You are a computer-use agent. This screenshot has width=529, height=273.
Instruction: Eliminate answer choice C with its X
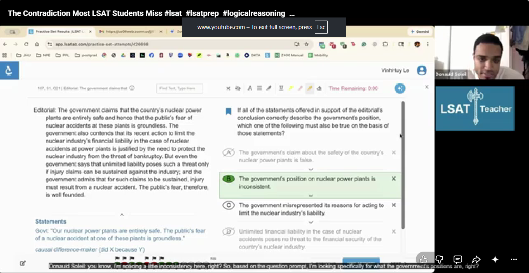pyautogui.click(x=394, y=205)
